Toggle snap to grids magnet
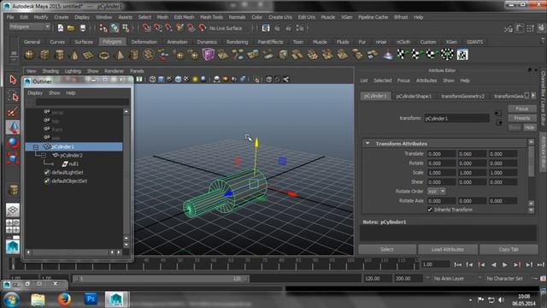Image resolution: width=547 pixels, height=308 pixels. click(x=146, y=28)
